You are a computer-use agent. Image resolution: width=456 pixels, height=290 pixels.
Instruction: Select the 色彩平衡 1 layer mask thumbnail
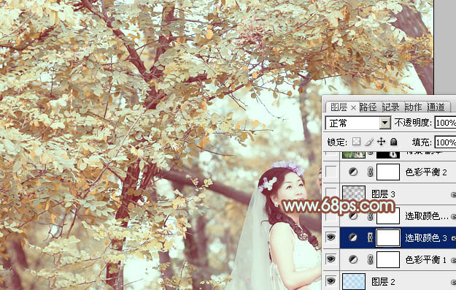[x=388, y=259]
